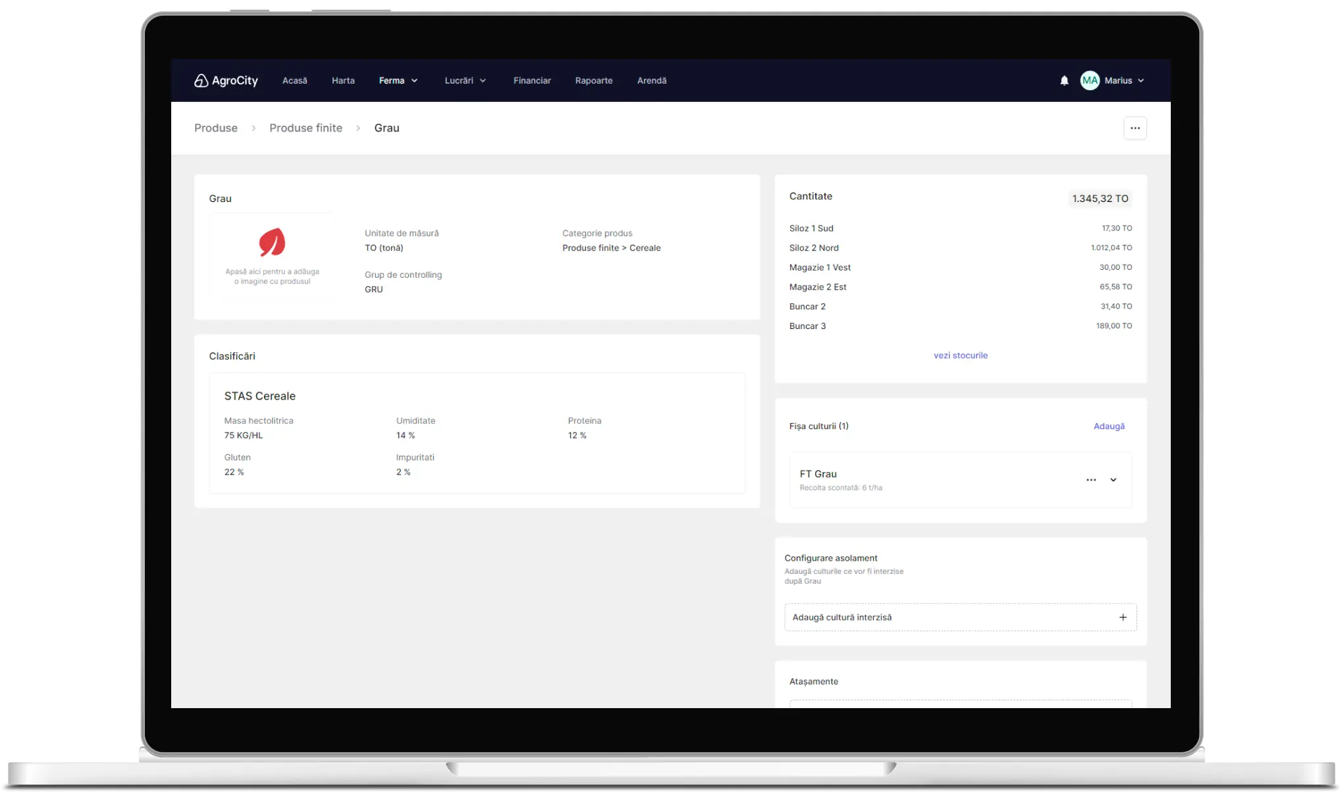This screenshot has width=1342, height=795.
Task: Open the notifications bell
Action: click(1064, 80)
